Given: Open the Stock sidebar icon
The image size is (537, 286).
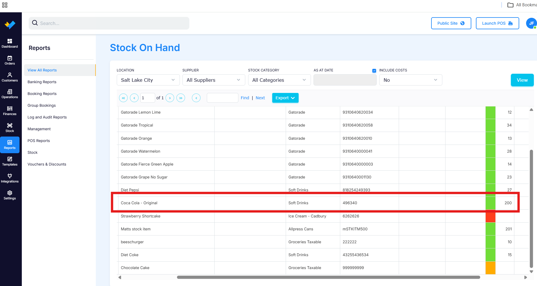Looking at the screenshot, I should pyautogui.click(x=10, y=128).
